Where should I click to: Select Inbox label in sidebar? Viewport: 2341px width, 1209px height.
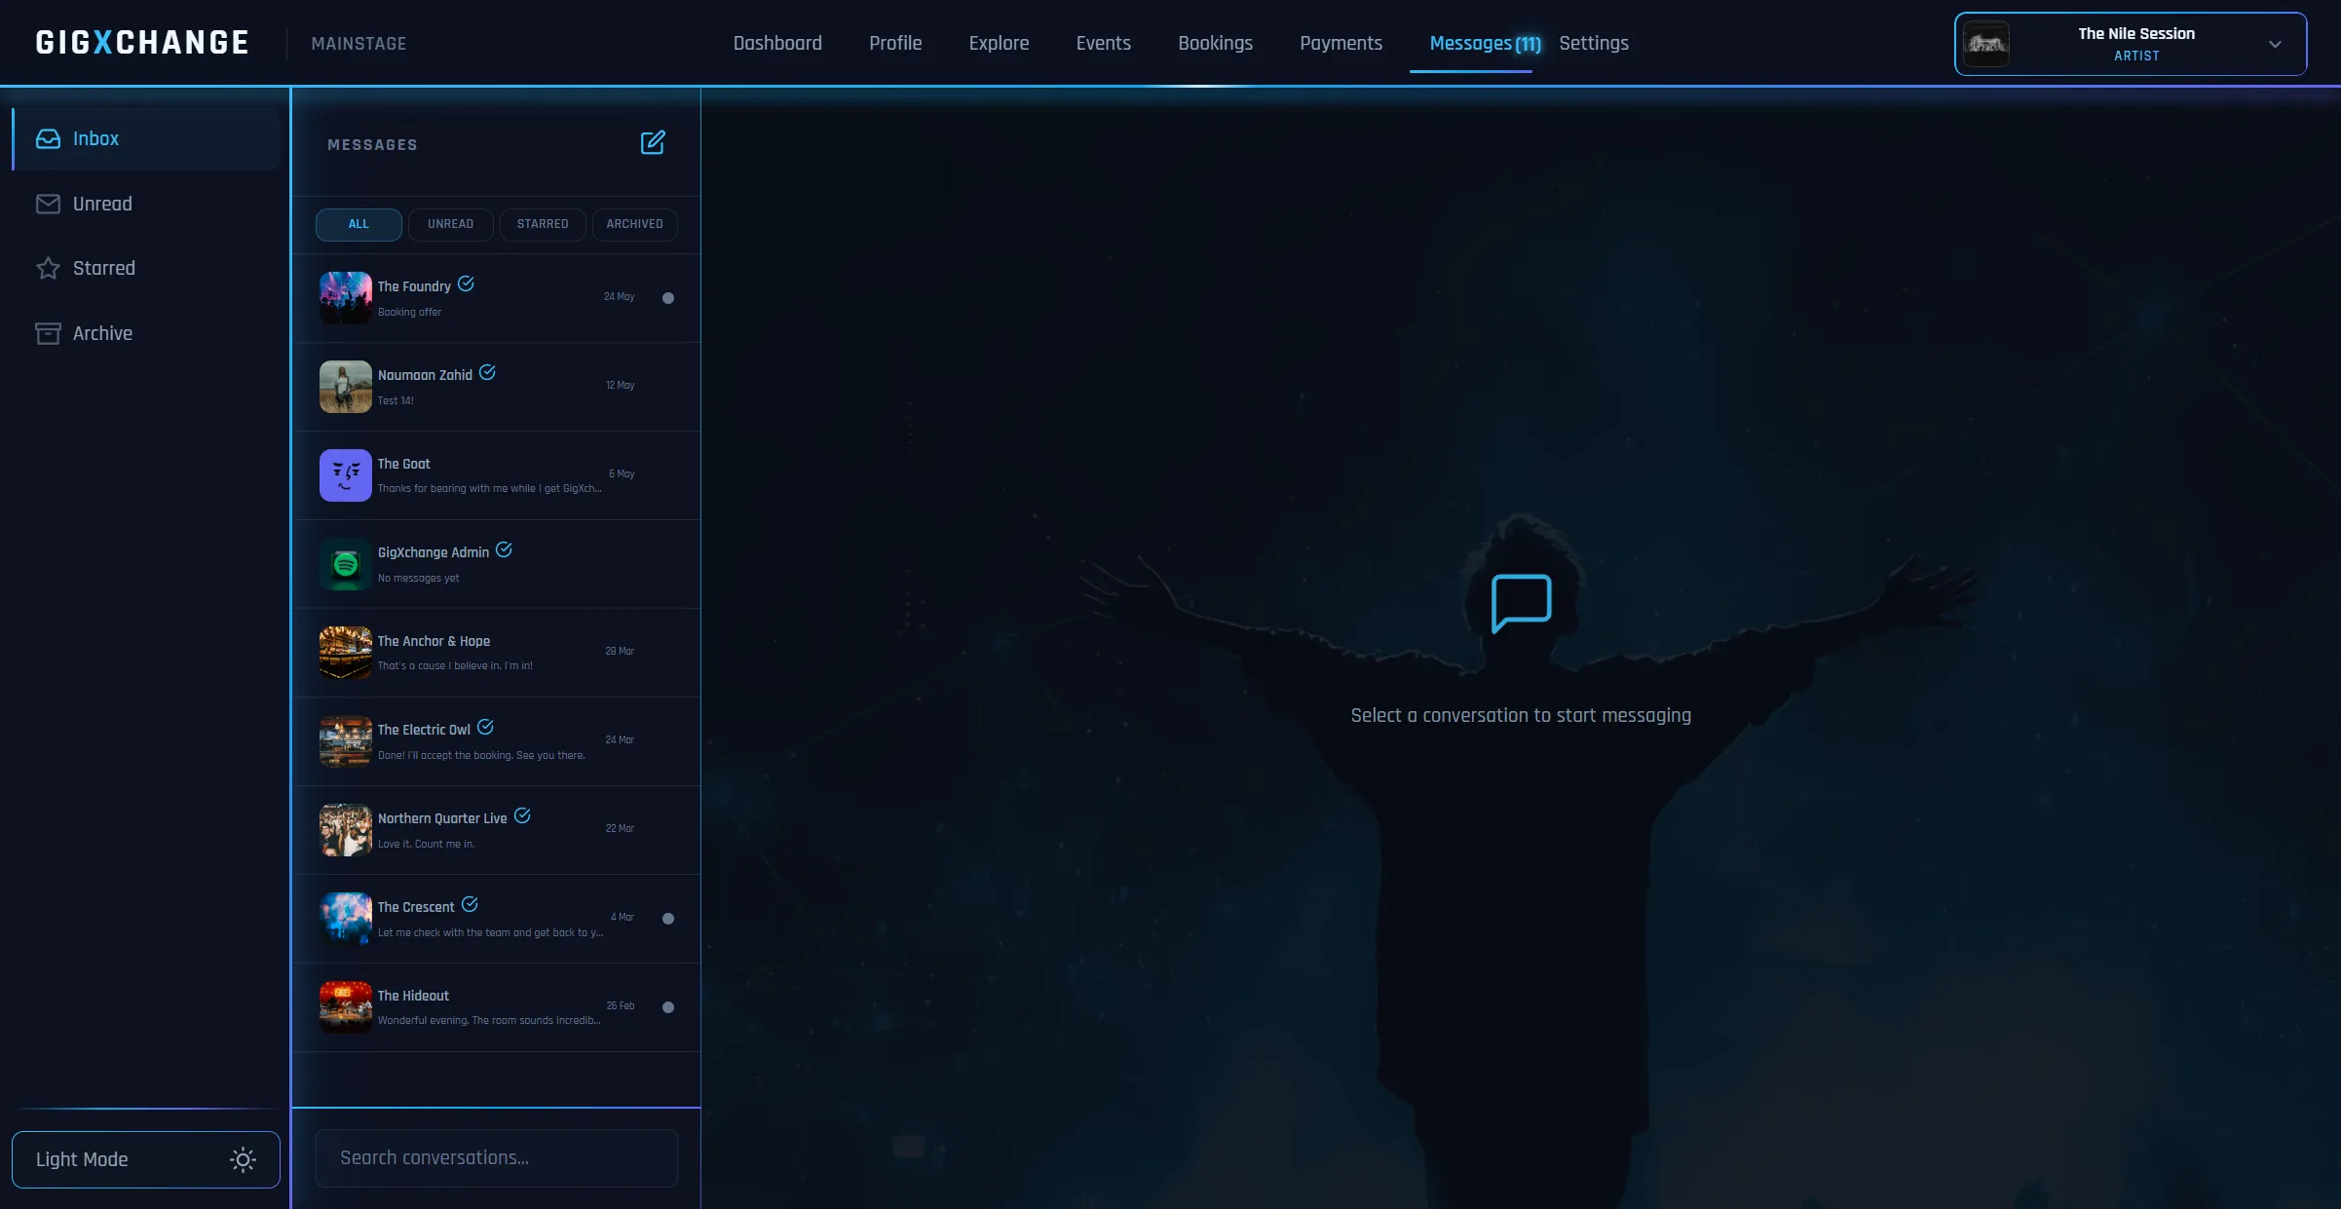(x=95, y=139)
